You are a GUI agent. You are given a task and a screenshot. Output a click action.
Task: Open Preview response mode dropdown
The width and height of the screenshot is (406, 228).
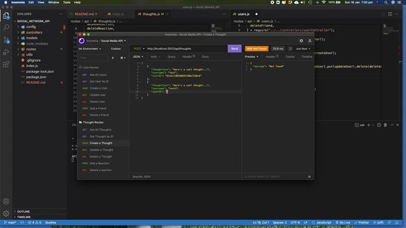251,56
